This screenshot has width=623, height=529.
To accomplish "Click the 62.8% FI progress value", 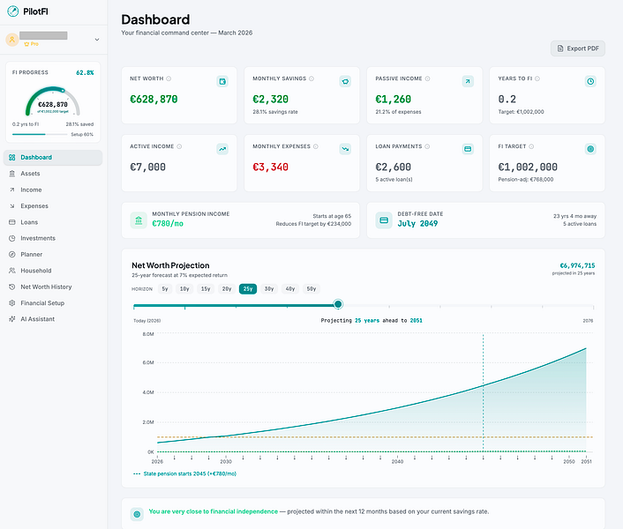I will [x=85, y=73].
